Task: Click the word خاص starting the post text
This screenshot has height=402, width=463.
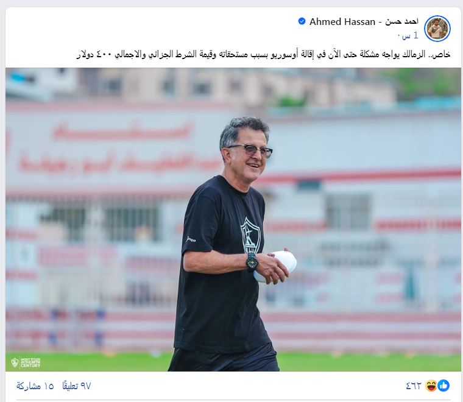Action: [x=441, y=54]
